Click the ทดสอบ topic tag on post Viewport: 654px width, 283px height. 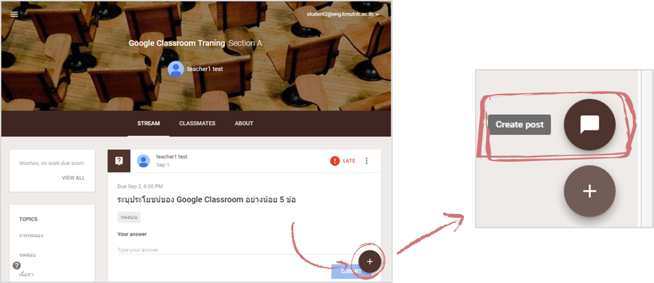(129, 217)
